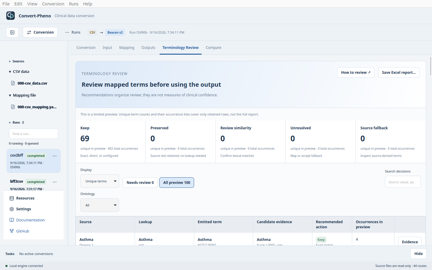Open the File menu
The height and width of the screenshot is (270, 432).
pos(6,4)
